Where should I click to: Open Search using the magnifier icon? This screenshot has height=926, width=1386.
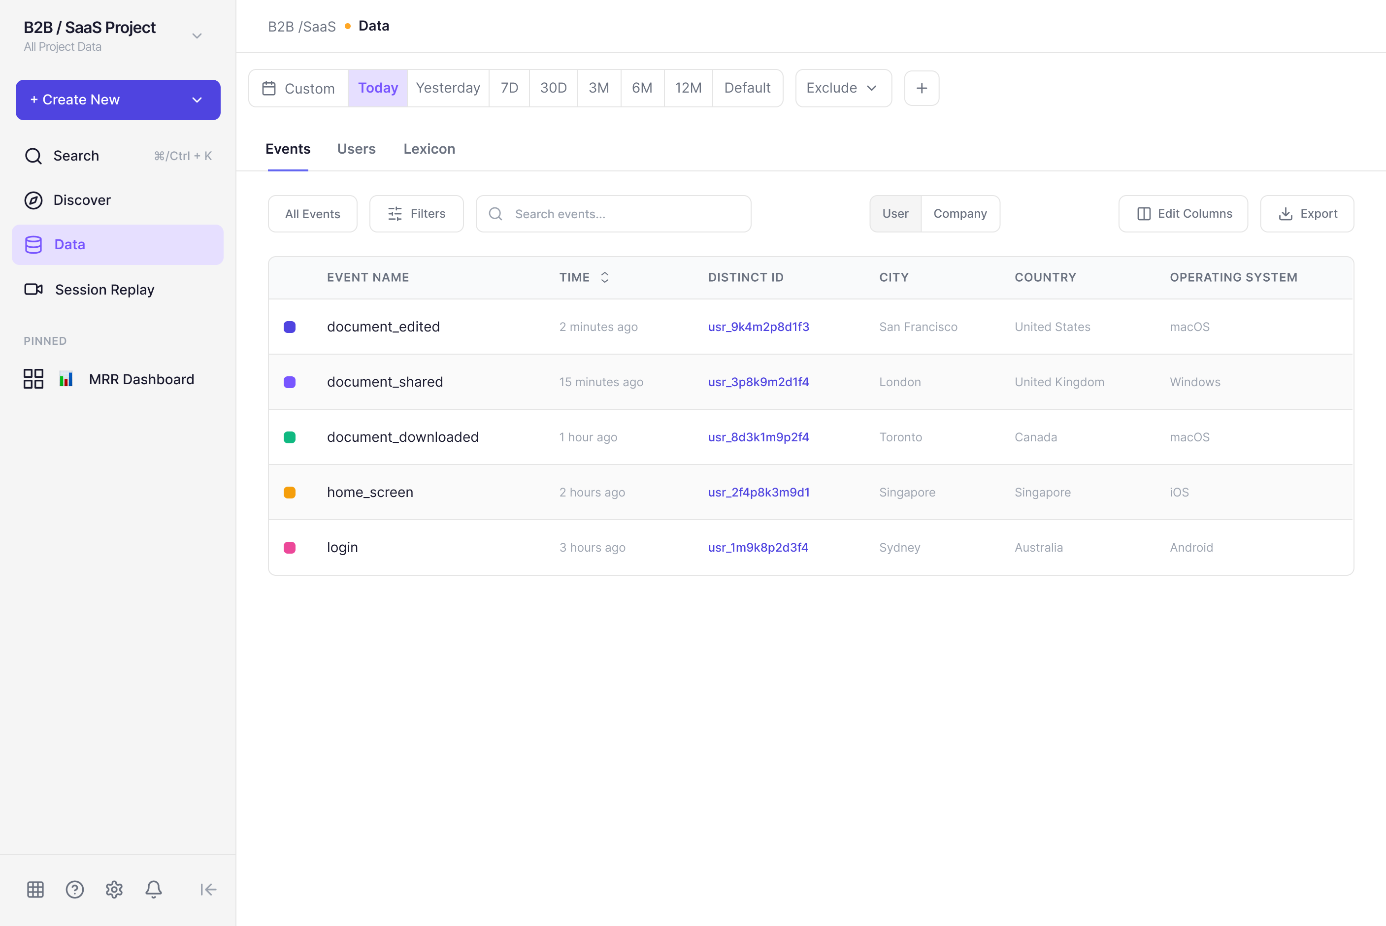(33, 155)
